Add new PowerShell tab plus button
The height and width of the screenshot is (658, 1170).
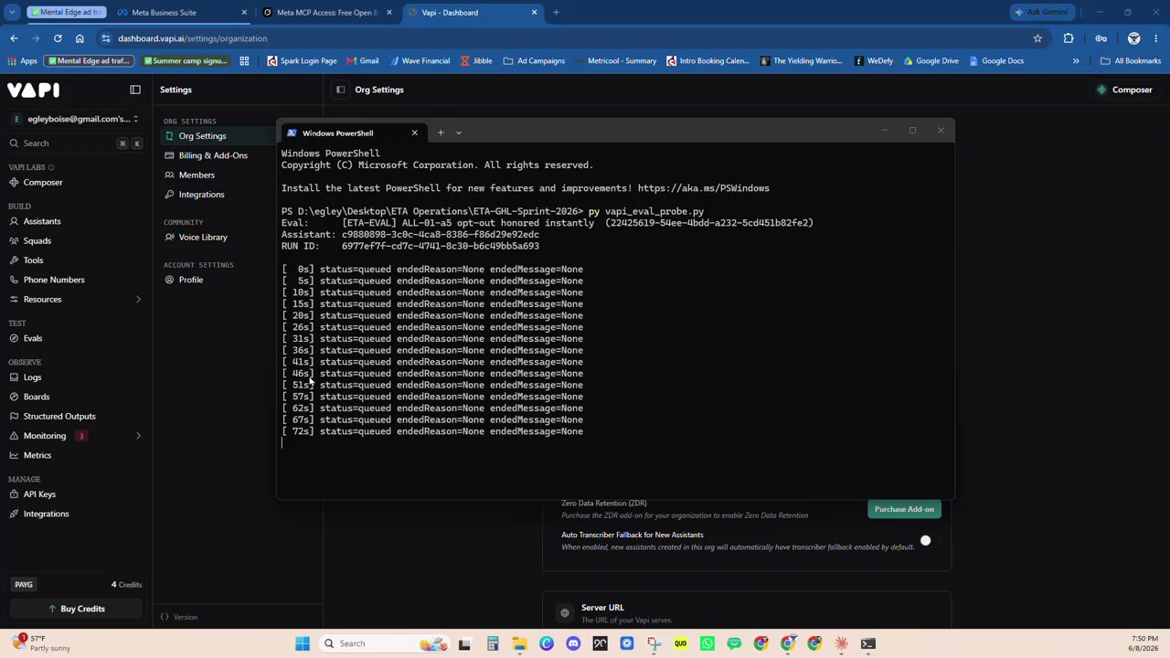tap(441, 133)
